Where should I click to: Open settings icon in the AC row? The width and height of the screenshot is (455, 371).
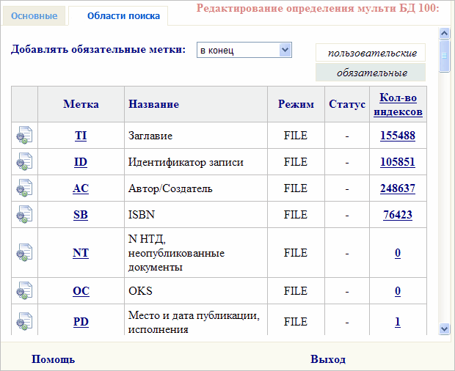(24, 188)
